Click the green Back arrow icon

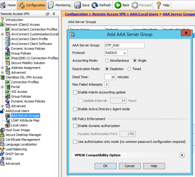tap(118, 5)
